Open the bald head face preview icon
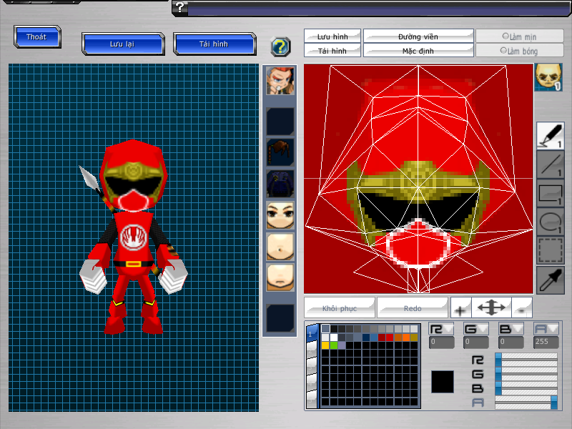Screen dimensions: 572x429 [548, 77]
